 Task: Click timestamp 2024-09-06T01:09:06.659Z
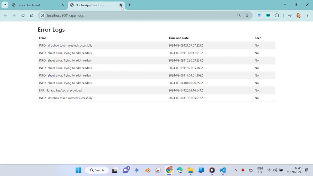pos(186,83)
